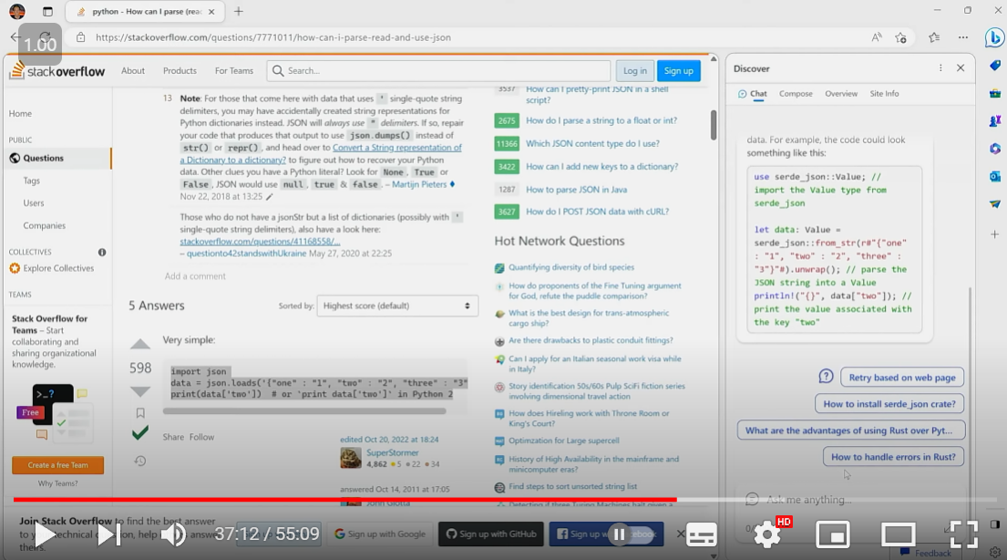Open video settings gear
The height and width of the screenshot is (560, 1007).
[x=767, y=534]
